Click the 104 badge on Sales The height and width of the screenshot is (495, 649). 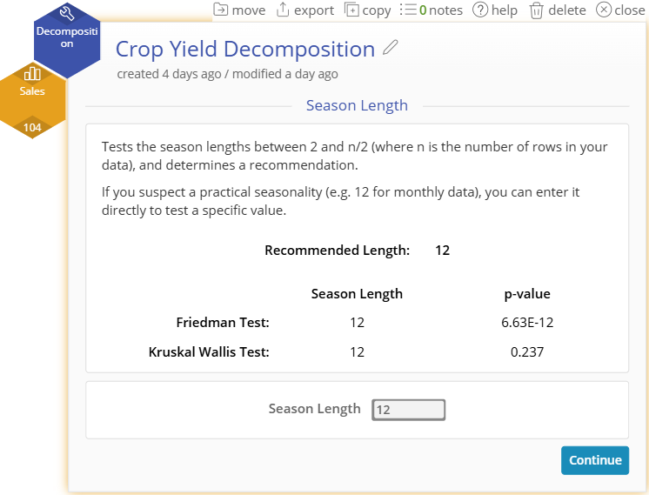32,127
